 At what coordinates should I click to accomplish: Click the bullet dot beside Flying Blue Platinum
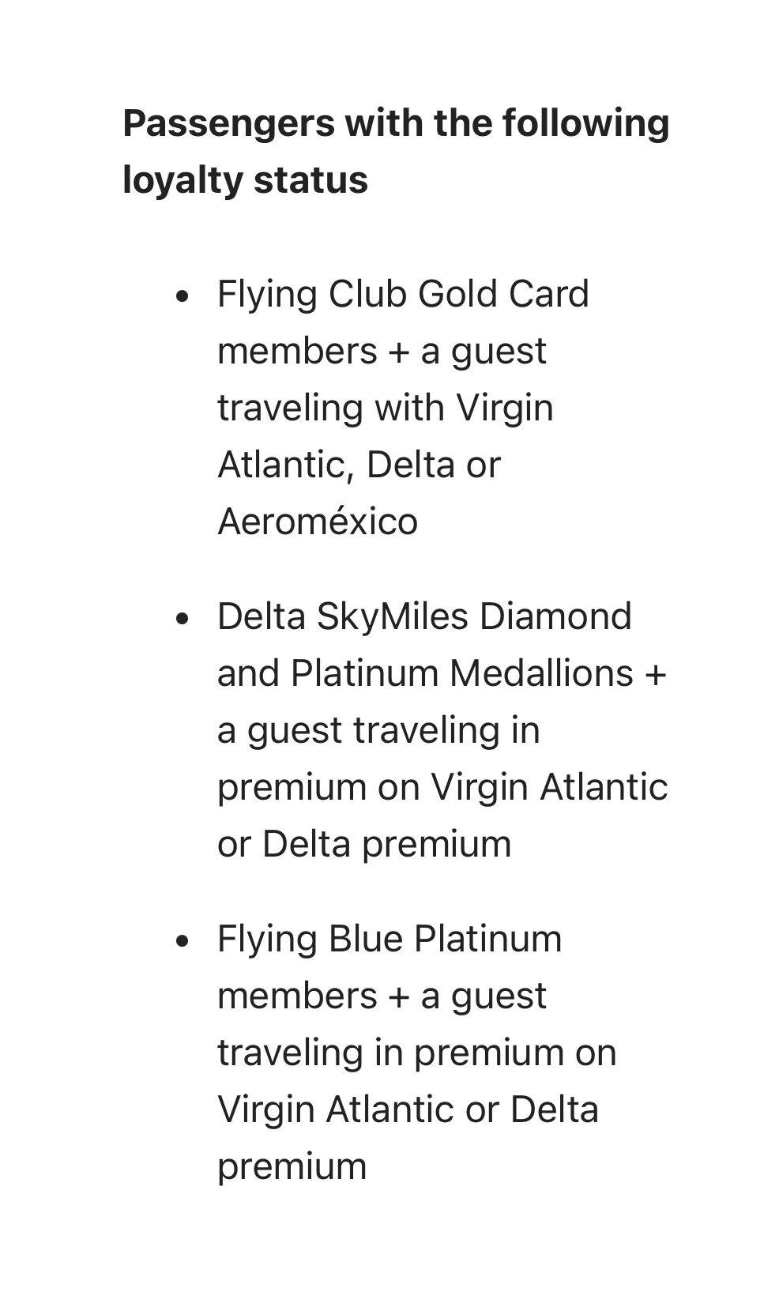pyautogui.click(x=183, y=941)
